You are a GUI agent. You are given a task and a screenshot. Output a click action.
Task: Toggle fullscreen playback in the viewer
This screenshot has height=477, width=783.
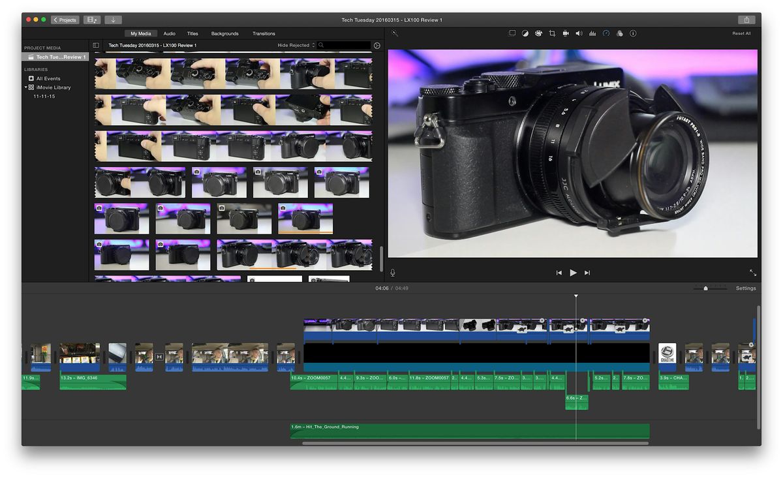752,273
